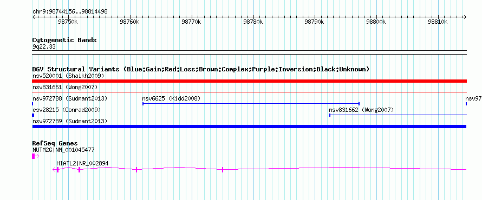Open variant label nsv972789 (Sudmant2013)

coord(70,121)
